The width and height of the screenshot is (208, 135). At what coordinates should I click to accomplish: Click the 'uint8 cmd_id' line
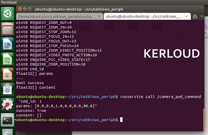30,69
